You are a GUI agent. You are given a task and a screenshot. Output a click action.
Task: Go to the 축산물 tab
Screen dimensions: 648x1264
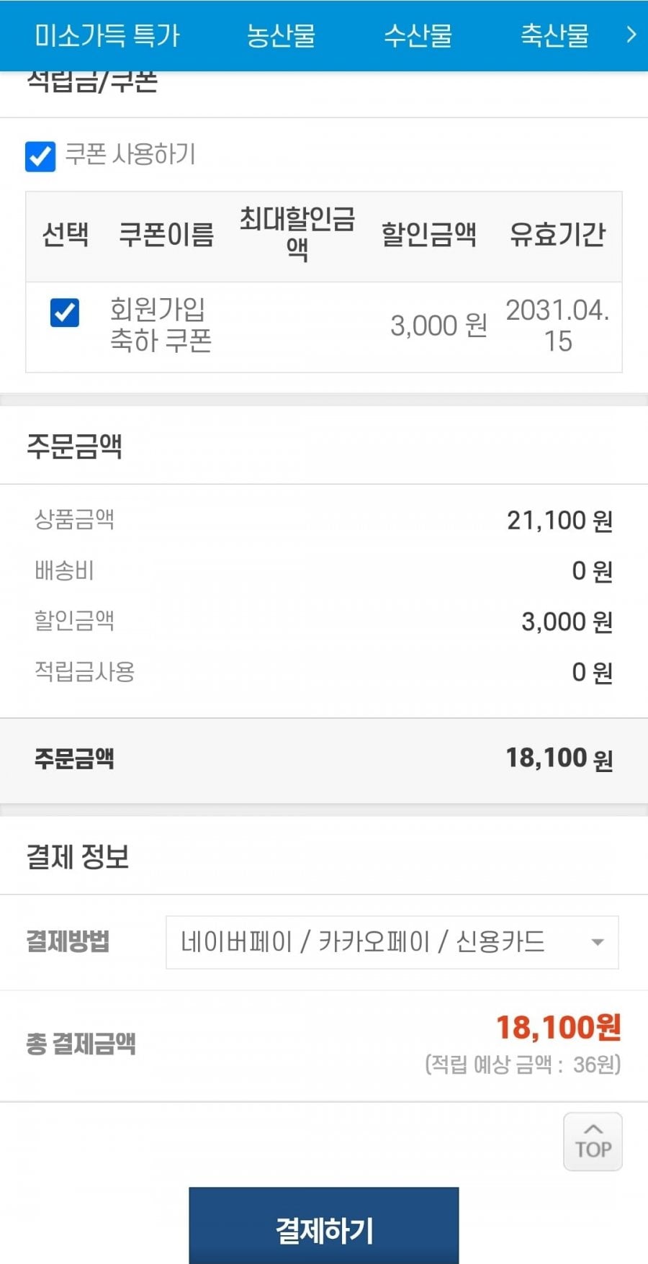tap(554, 35)
